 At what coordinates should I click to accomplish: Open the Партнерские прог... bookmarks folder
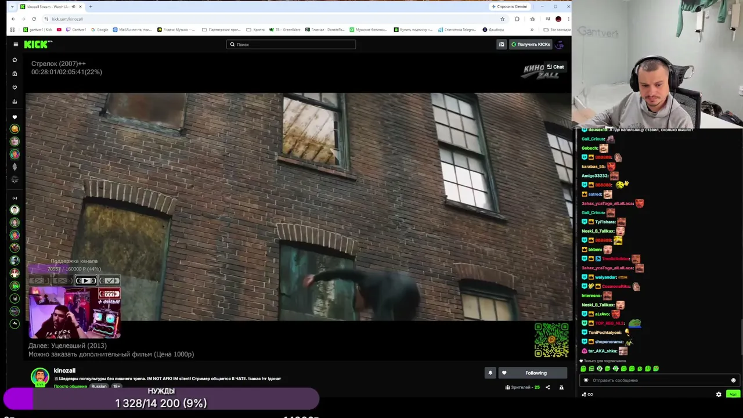click(221, 30)
